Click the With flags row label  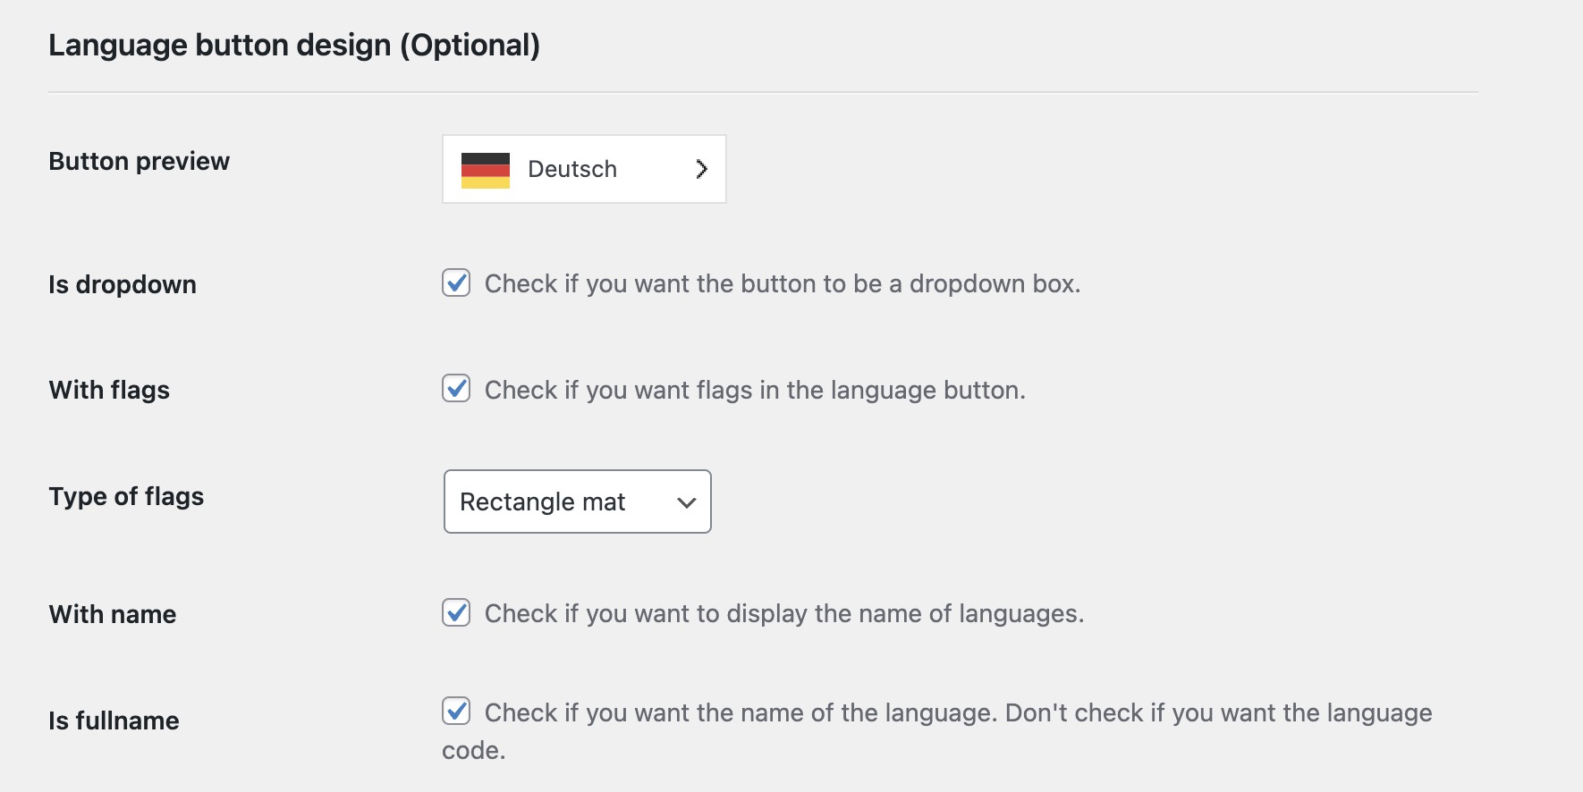[x=109, y=390]
